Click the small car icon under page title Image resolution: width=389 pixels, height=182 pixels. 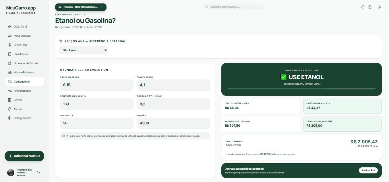point(57,27)
